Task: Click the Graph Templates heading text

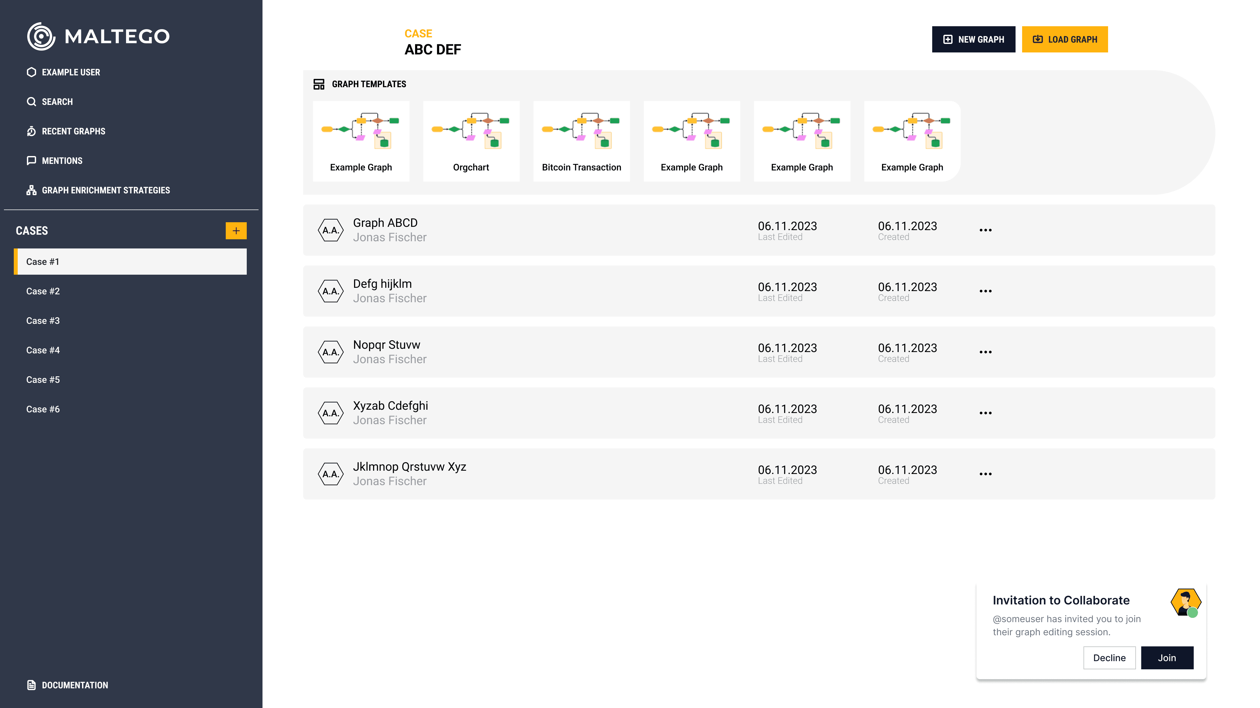Action: click(x=369, y=84)
